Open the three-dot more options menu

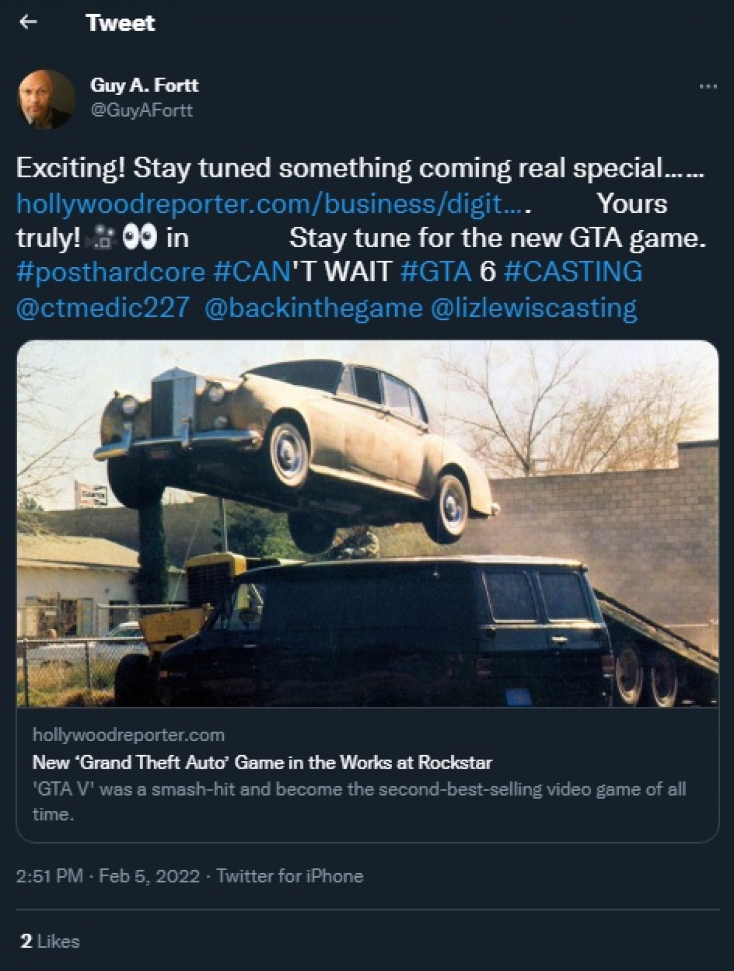(x=708, y=87)
